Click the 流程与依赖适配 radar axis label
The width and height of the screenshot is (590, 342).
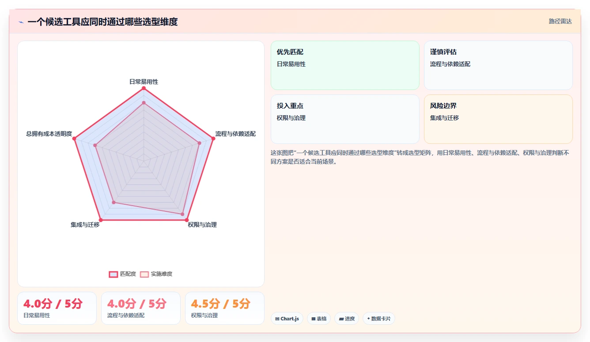(x=235, y=134)
